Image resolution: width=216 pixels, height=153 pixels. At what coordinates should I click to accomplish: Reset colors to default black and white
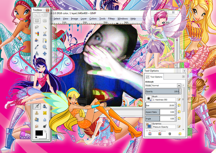point(37,137)
